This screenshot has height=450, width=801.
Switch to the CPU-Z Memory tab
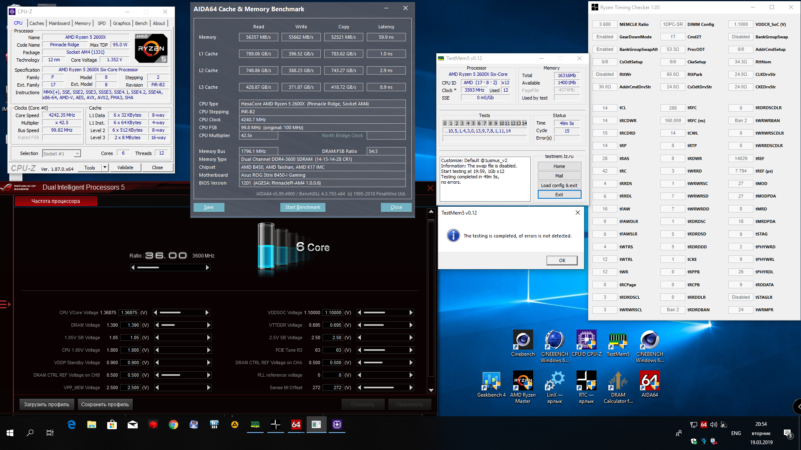point(82,23)
